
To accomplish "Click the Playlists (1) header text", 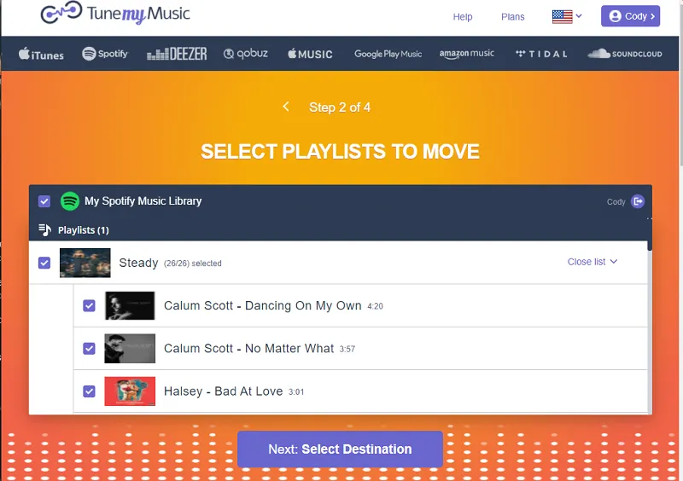I will (x=83, y=229).
